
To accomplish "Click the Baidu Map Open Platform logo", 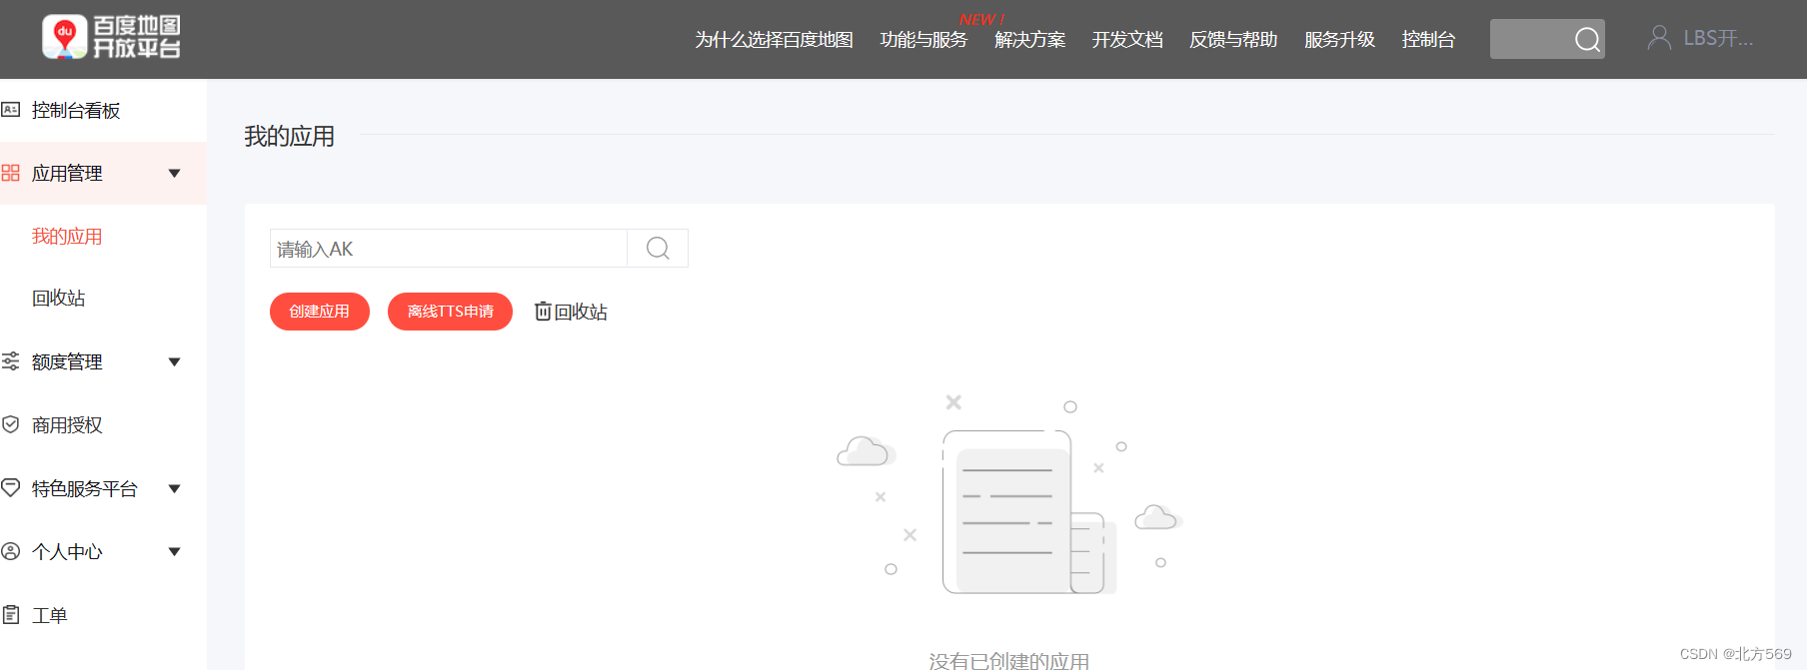I will 111,38.
